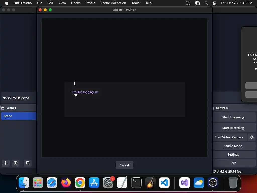Click the Log In - Twitch title bar
Screen dimensions: 257x193
[124, 10]
